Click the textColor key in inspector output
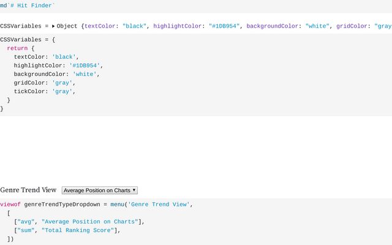Screen dimensions: 392x245 click(x=100, y=26)
